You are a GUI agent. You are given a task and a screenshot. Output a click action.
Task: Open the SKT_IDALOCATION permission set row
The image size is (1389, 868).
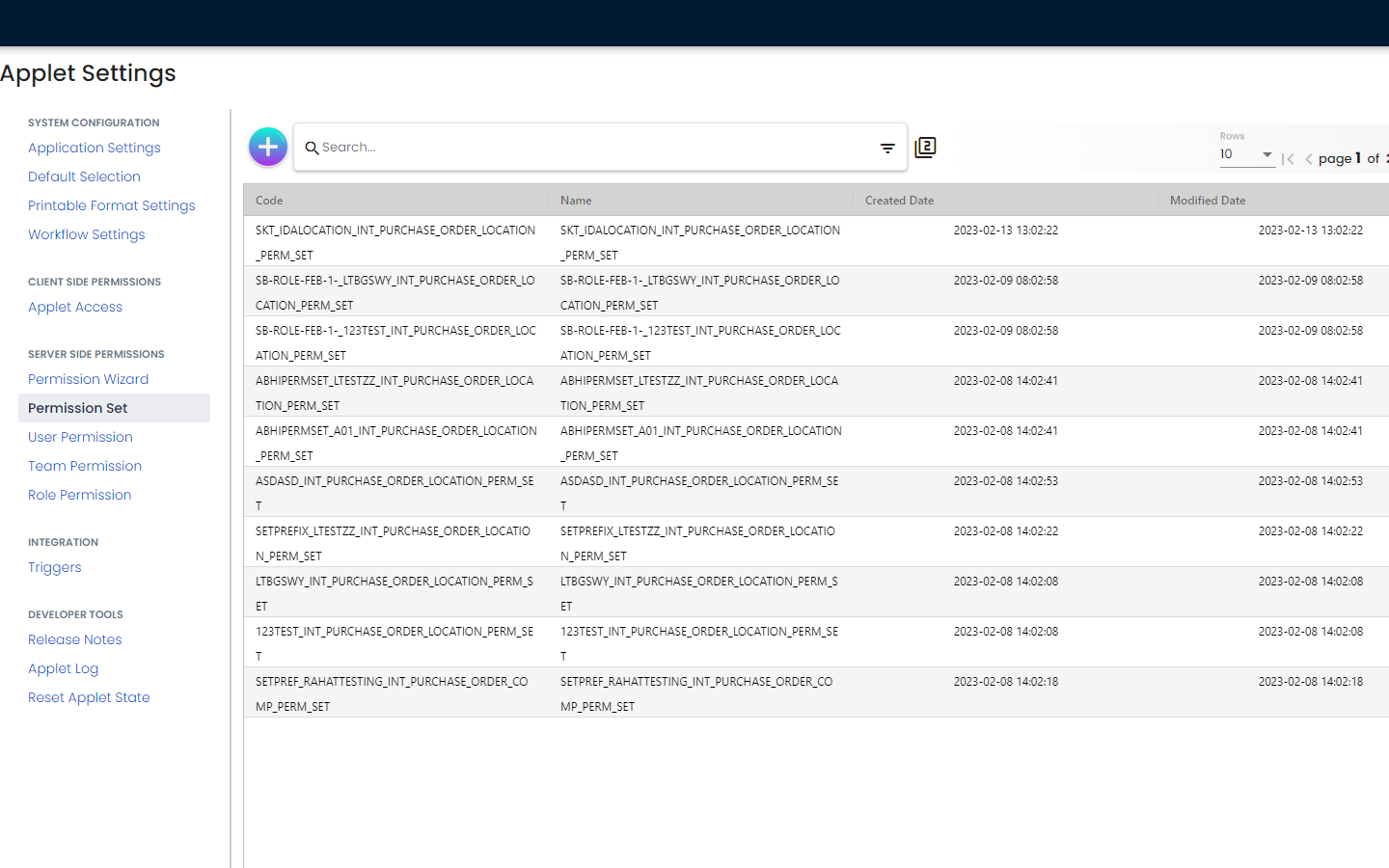[395, 241]
